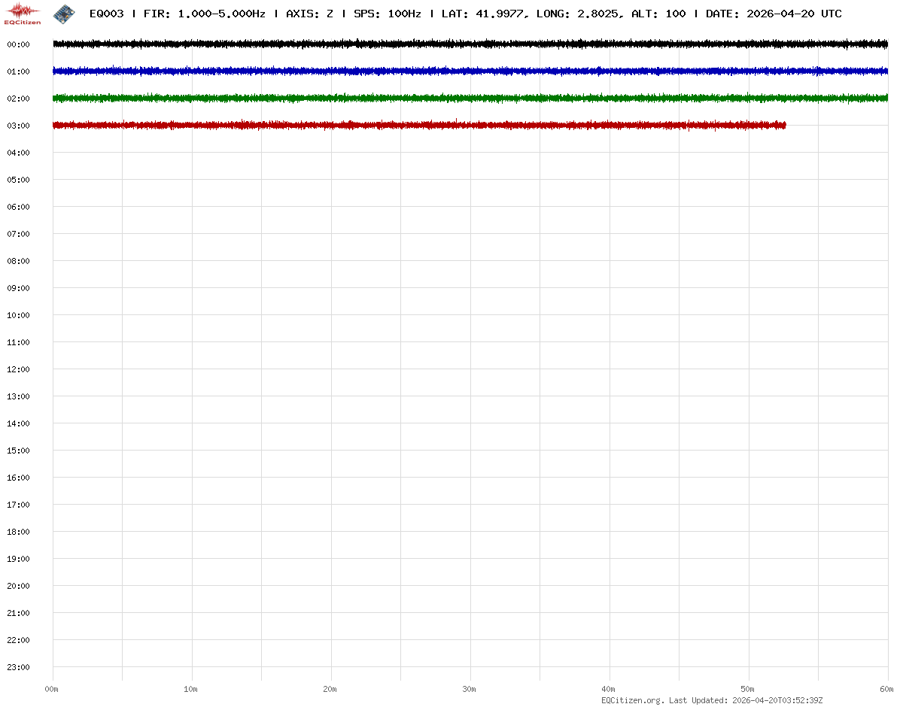This screenshot has height=707, width=903.
Task: Click the 60m minute axis label
Action: coord(887,689)
